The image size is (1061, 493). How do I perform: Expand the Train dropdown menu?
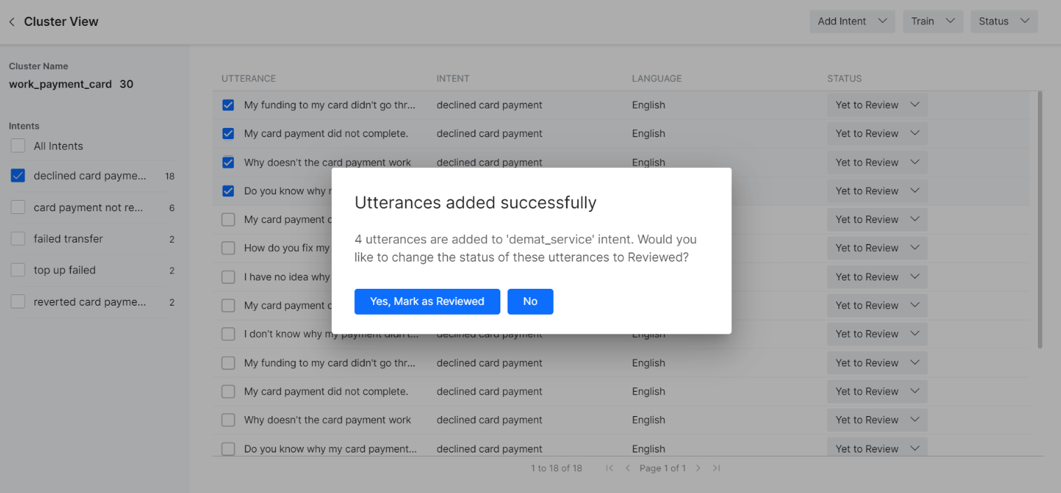pos(933,21)
